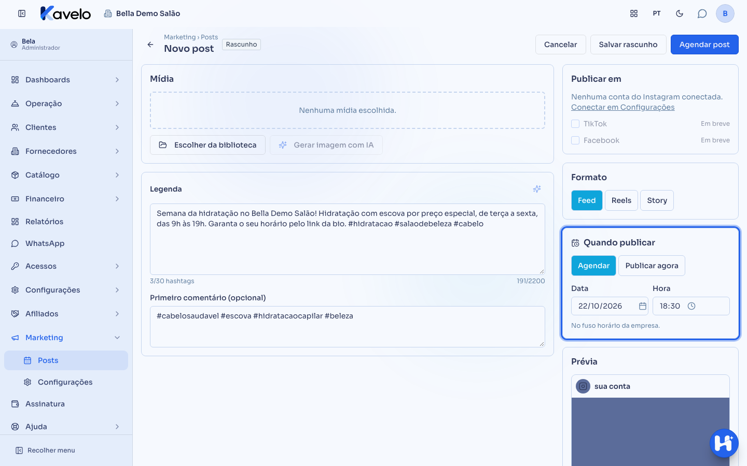This screenshot has width=747, height=466.
Task: Select the Reels format tab
Action: 621,200
